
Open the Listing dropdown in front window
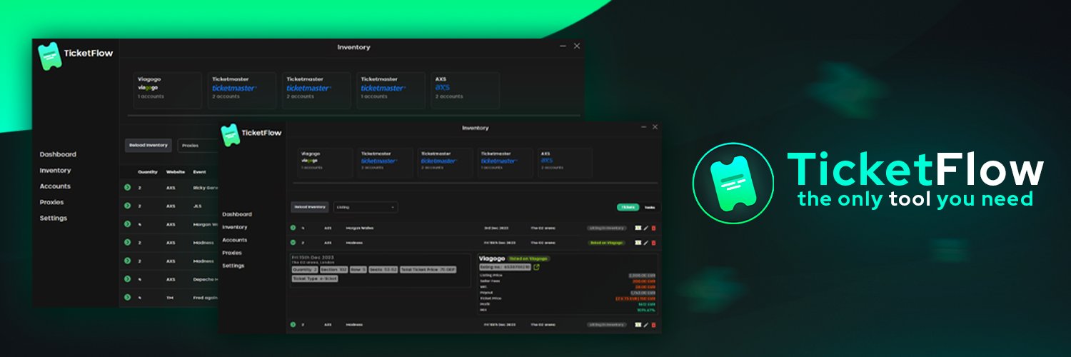(366, 207)
